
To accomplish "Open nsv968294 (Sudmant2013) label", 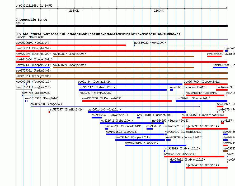I will [x=110, y=115].
